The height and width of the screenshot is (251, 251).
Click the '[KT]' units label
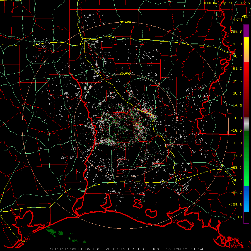[238, 19]
